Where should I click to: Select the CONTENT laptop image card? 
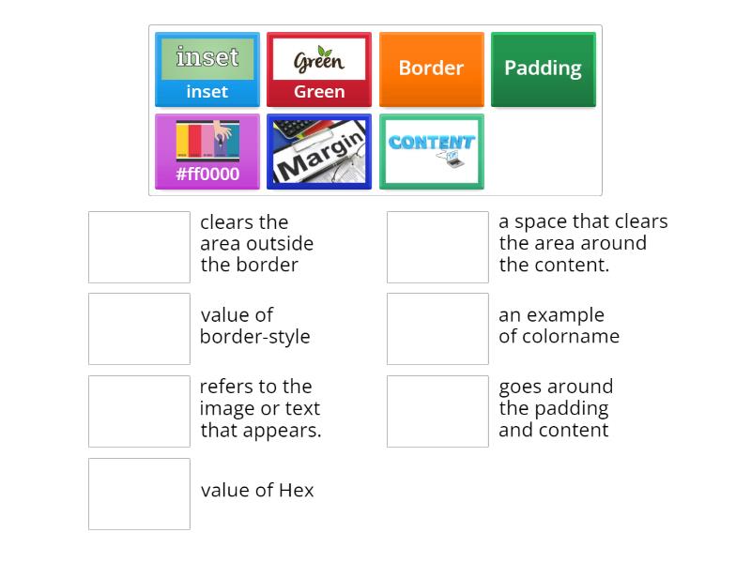pyautogui.click(x=431, y=150)
